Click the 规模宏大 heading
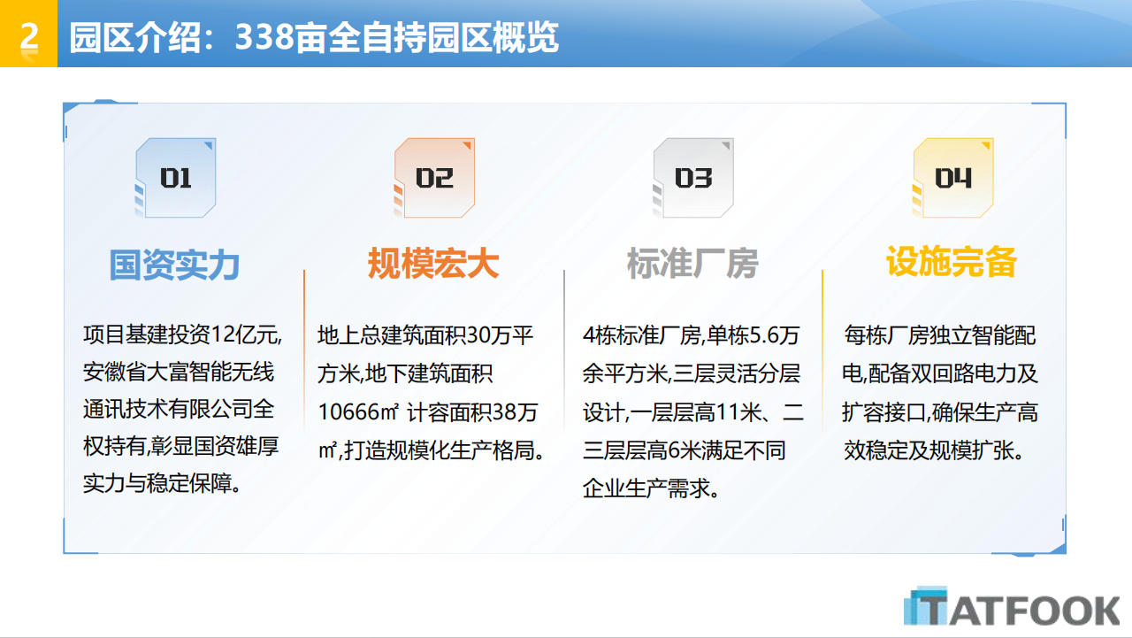Image resolution: width=1132 pixels, height=638 pixels. [434, 264]
